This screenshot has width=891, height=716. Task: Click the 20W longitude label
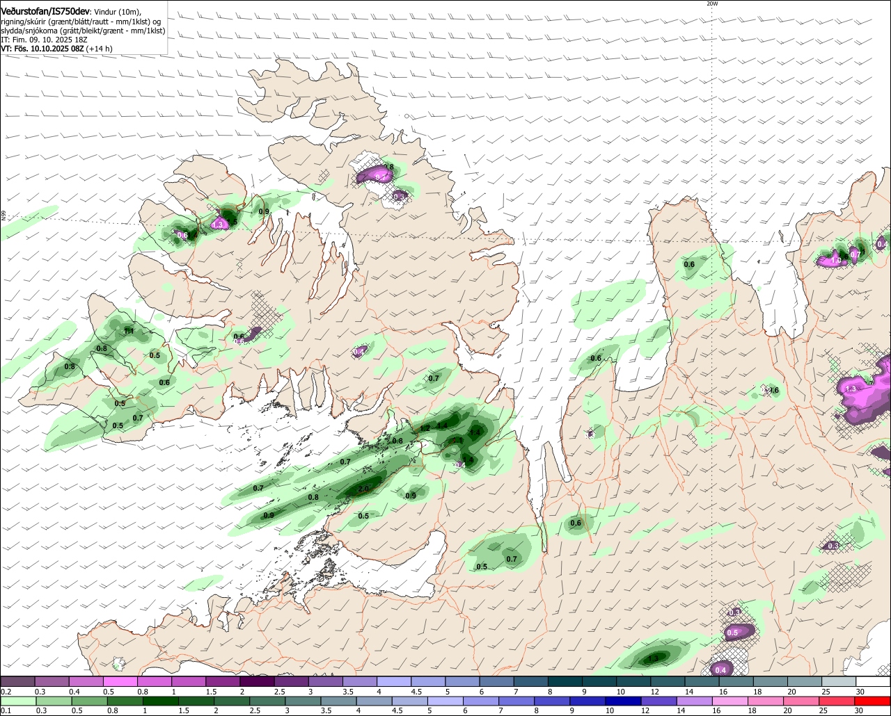click(712, 3)
